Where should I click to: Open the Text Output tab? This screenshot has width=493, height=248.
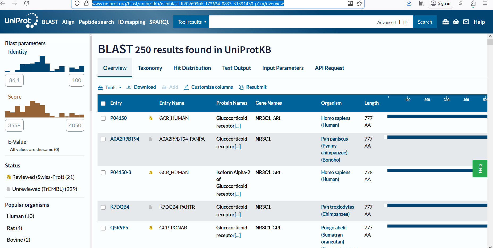pos(237,68)
